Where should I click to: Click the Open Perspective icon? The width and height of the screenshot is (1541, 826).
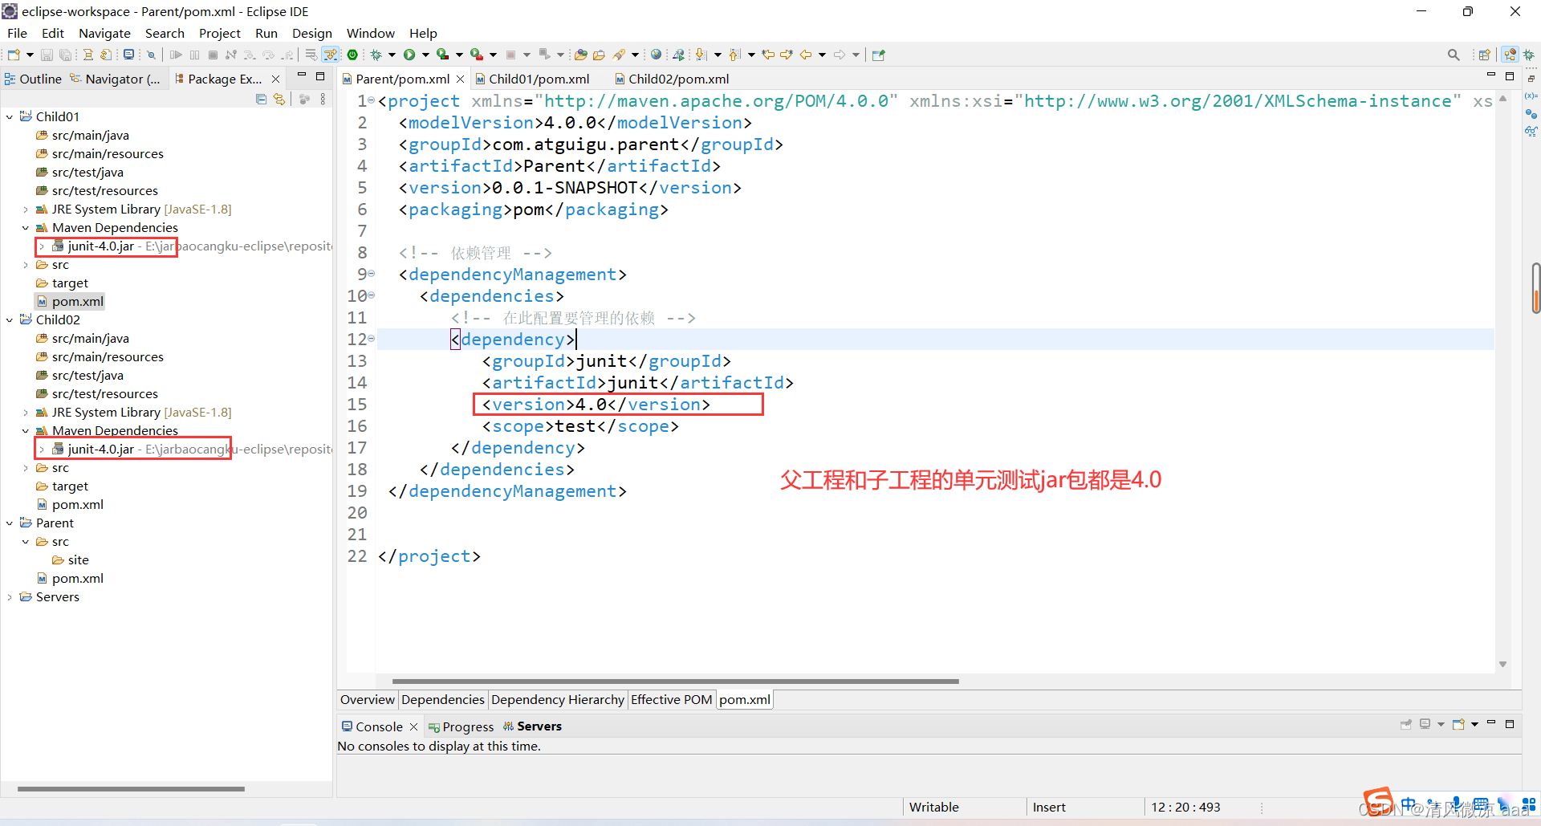pos(1485,55)
